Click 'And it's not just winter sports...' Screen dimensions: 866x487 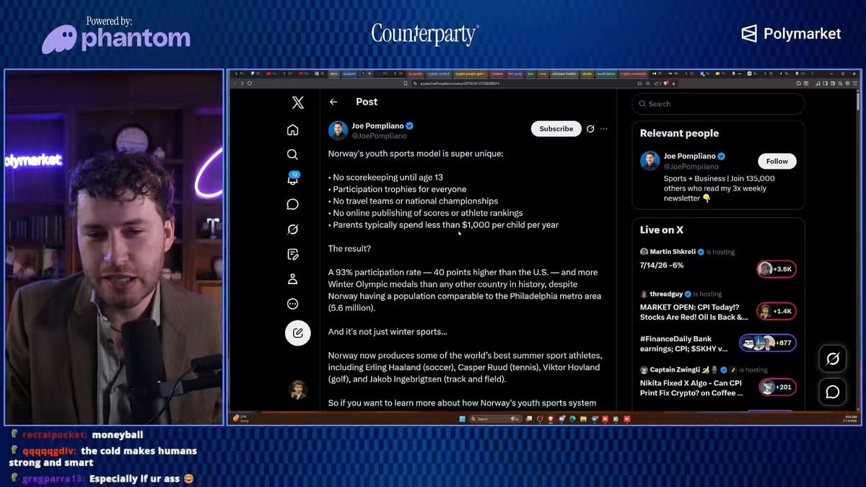click(x=388, y=332)
